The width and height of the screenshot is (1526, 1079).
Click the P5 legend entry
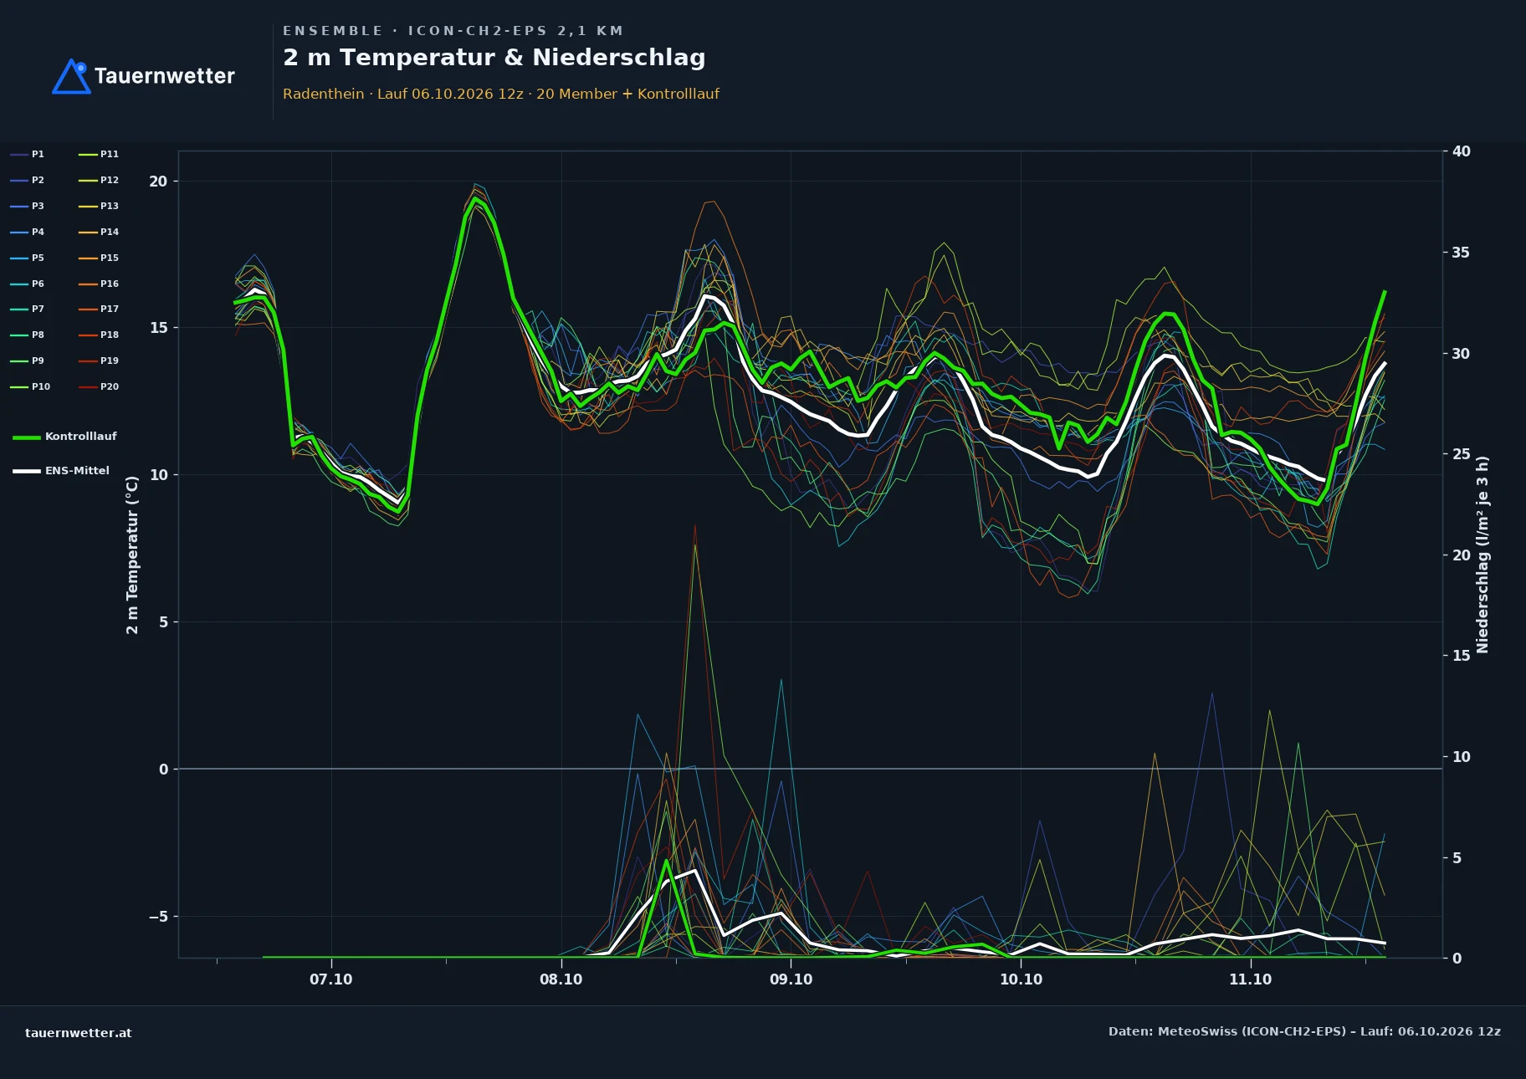27,258
